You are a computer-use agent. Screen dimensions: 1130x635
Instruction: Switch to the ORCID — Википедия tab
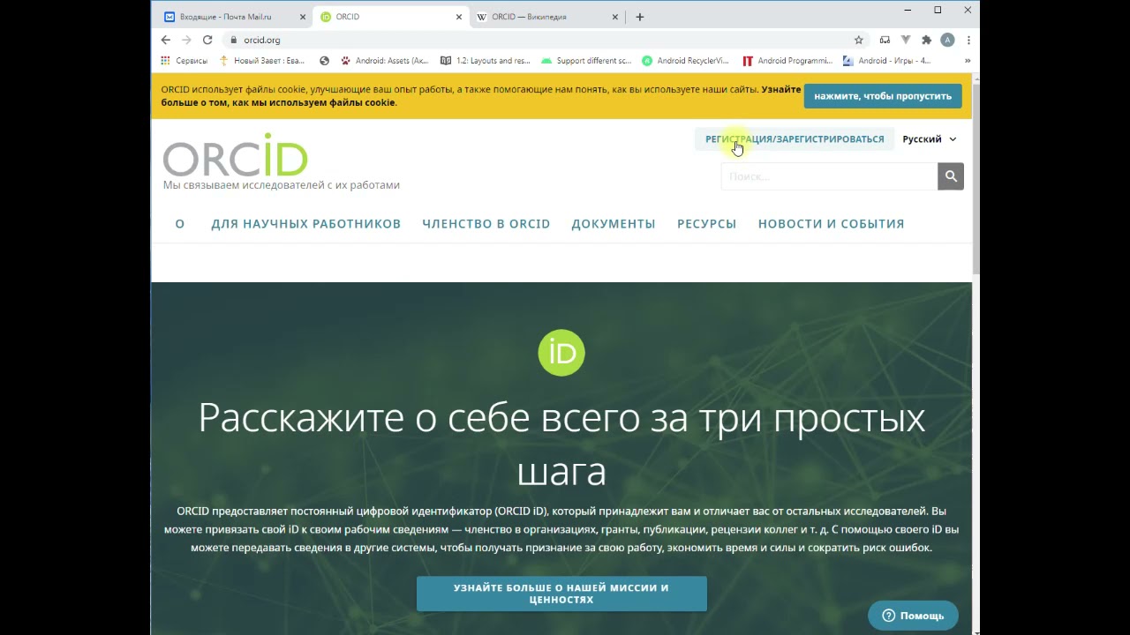(x=546, y=17)
